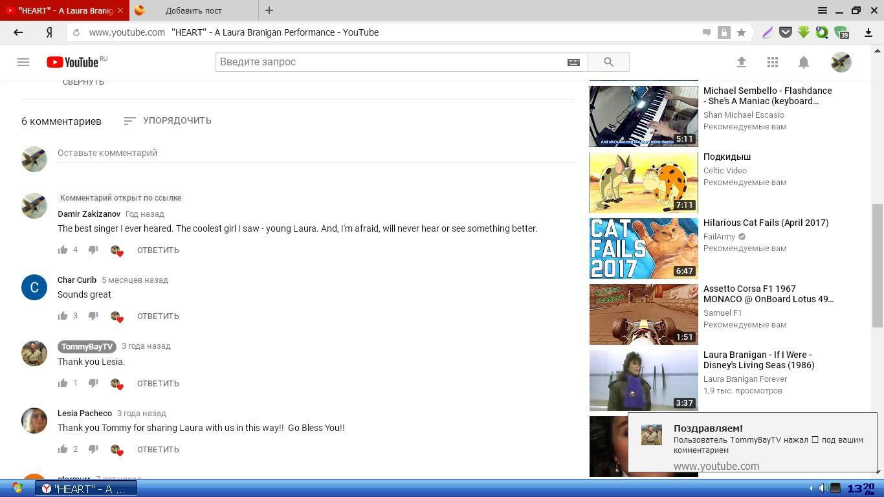Viewport: 884px width, 497px height.
Task: Open Lesia Pacheco's avatar picture
Action: click(34, 421)
